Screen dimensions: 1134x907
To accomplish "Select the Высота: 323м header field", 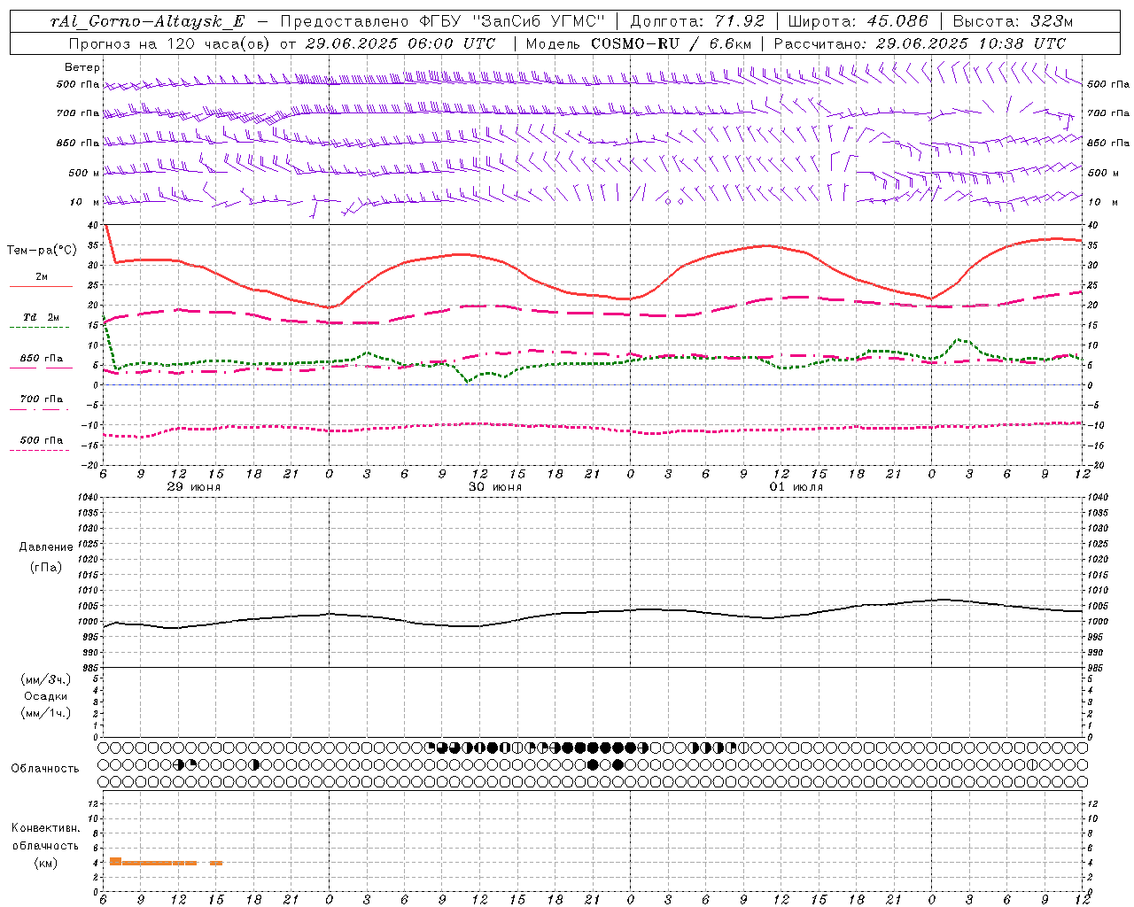I will (x=1013, y=21).
